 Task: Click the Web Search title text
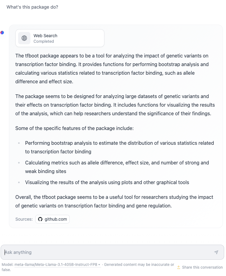(45, 36)
